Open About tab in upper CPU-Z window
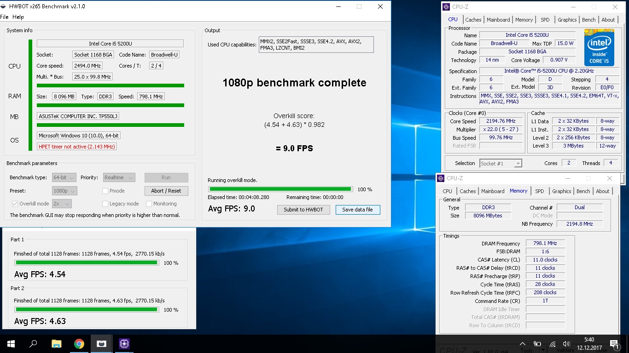The image size is (629, 353). pyautogui.click(x=608, y=20)
